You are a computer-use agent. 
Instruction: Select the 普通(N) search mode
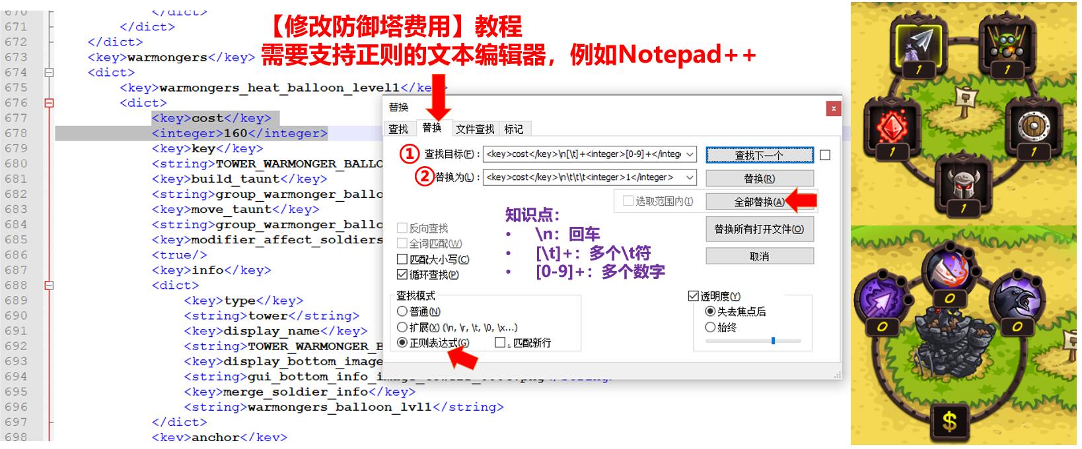point(402,311)
